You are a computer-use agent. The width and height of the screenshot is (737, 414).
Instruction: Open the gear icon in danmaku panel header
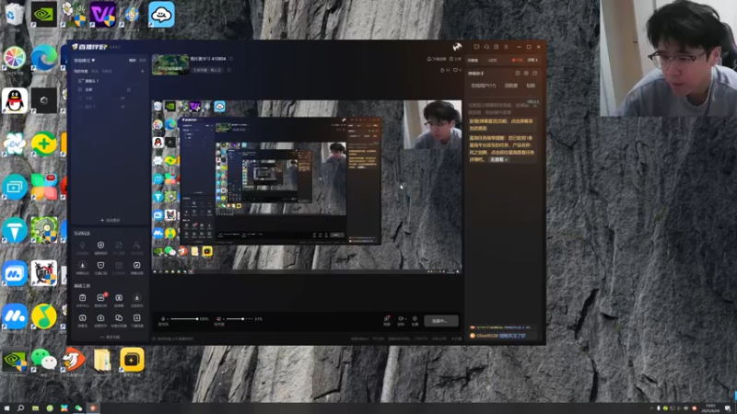pos(526,74)
